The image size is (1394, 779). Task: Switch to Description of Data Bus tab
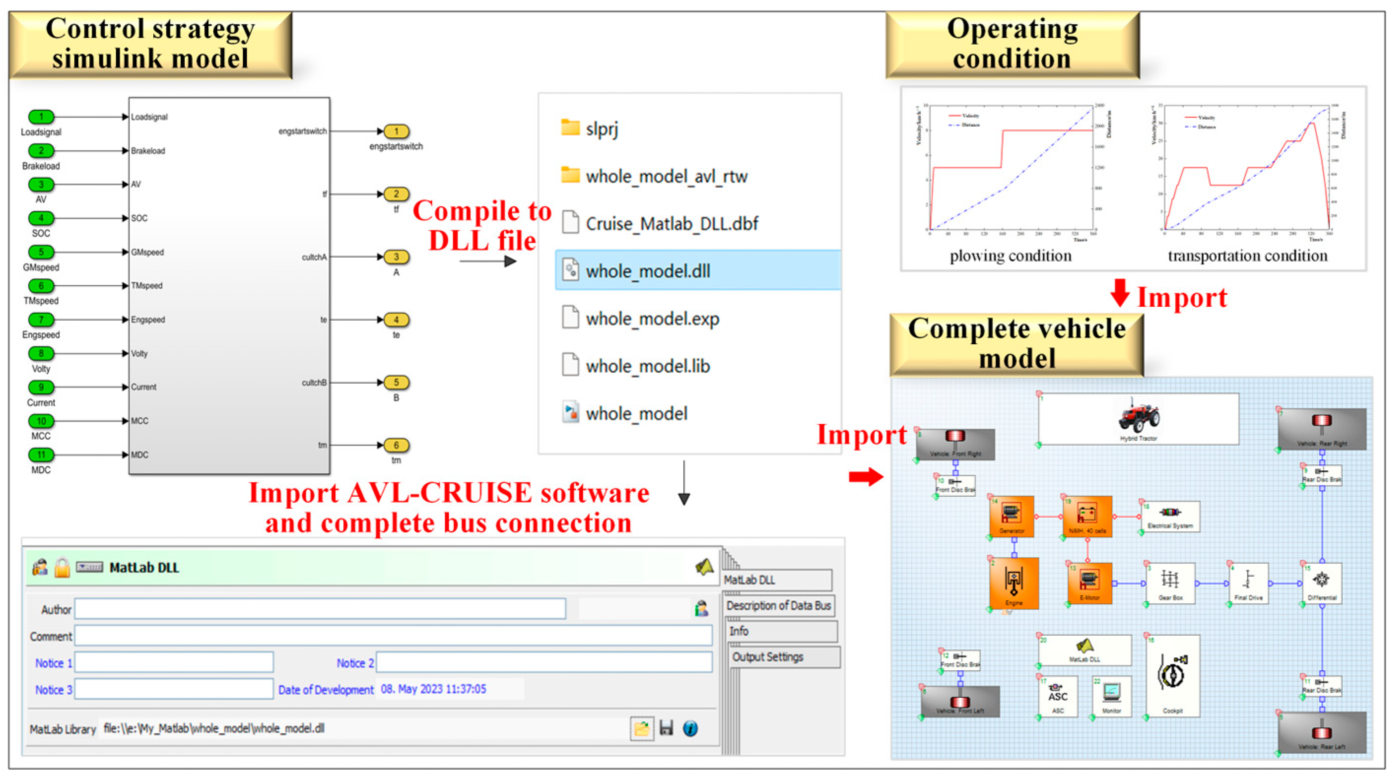(x=778, y=606)
